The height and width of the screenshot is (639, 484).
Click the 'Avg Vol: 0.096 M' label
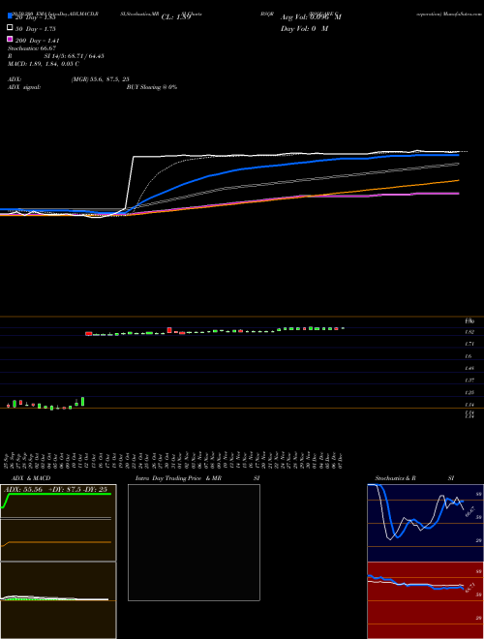coord(311,17)
